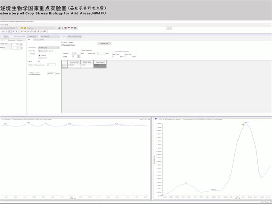The image size is (272, 204).
Task: Click the Cycles input field
Action: pos(75,56)
